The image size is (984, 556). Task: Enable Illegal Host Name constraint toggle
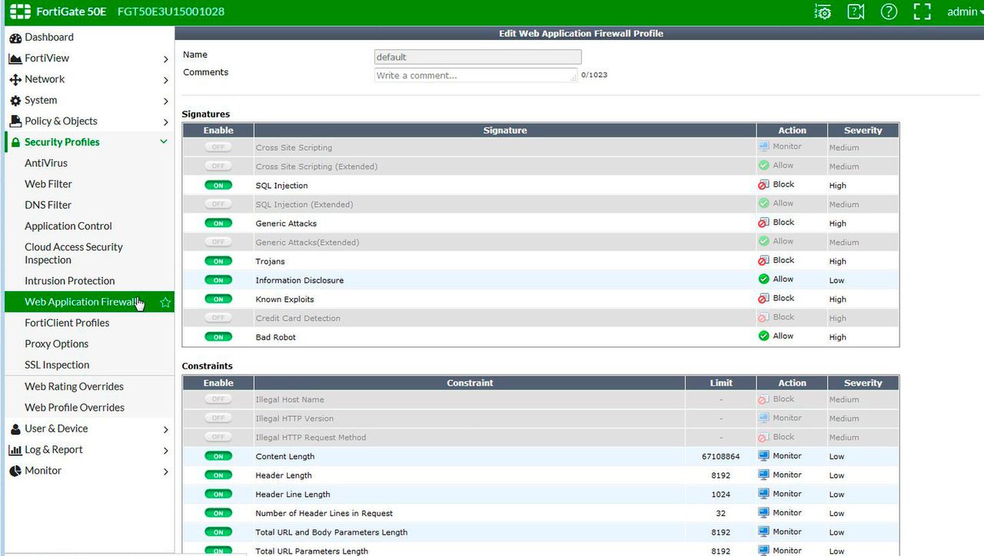tap(218, 399)
